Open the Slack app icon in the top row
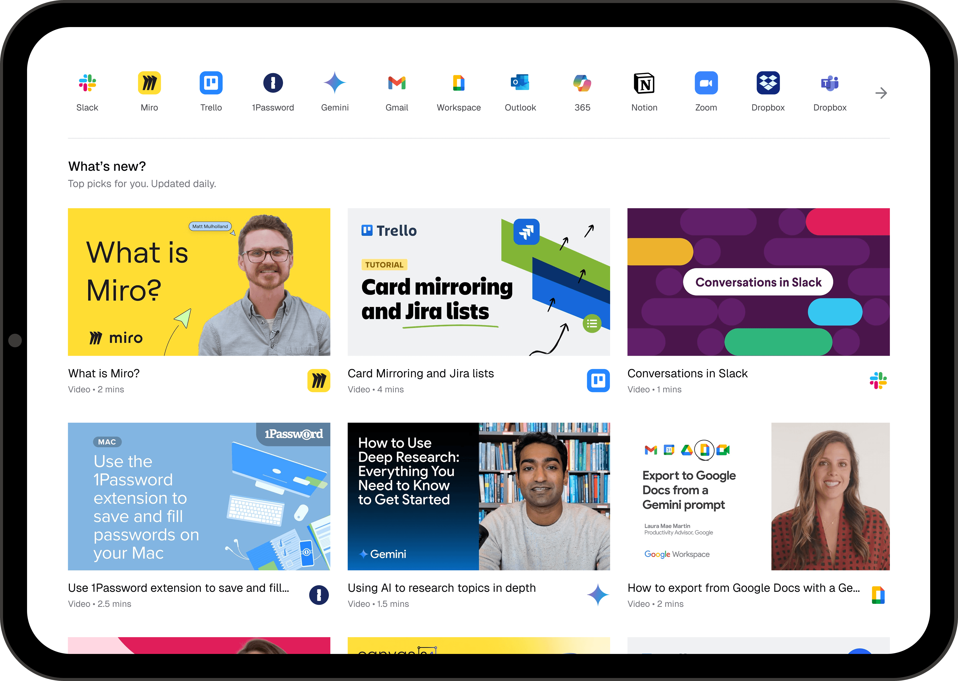 pyautogui.click(x=87, y=83)
